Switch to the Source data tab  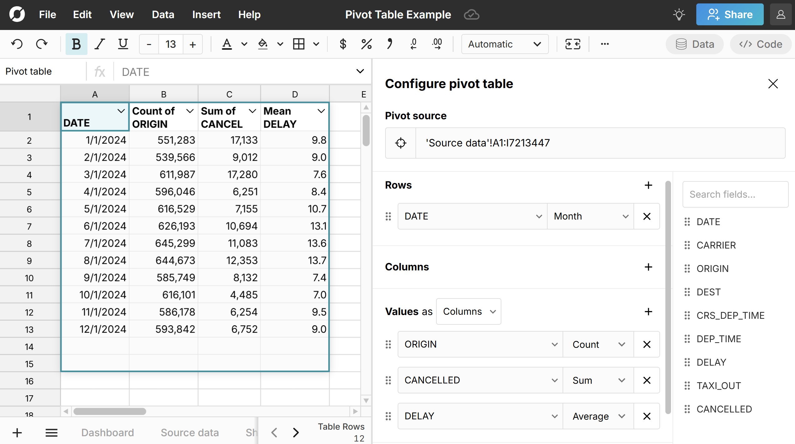(189, 432)
